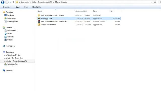Sort by Date modified column

81,11
